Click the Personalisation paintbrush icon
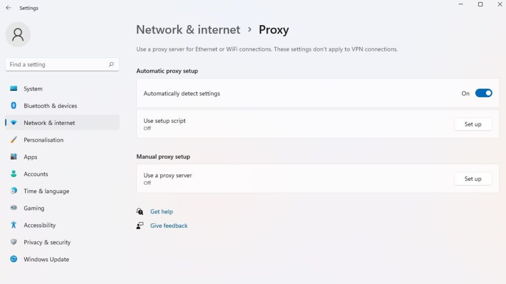This screenshot has width=506, height=284. click(x=13, y=140)
